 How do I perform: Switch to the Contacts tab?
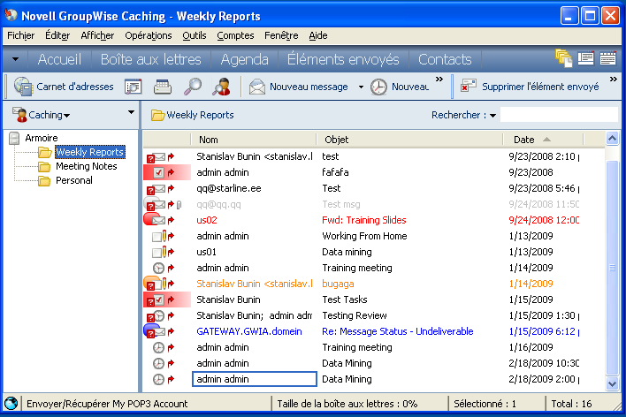(x=445, y=59)
